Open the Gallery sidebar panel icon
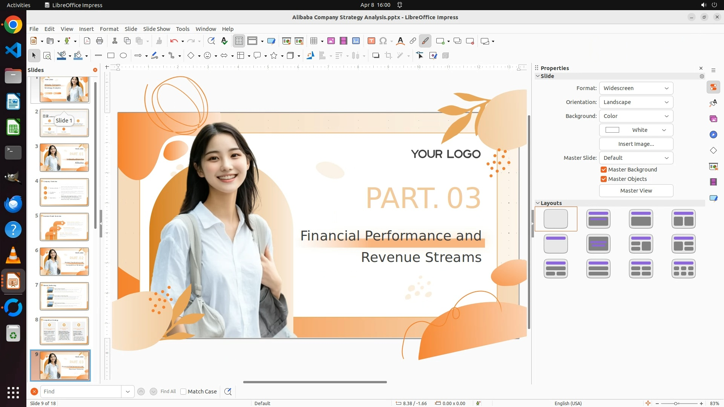This screenshot has height=407, width=724. pos(713,119)
